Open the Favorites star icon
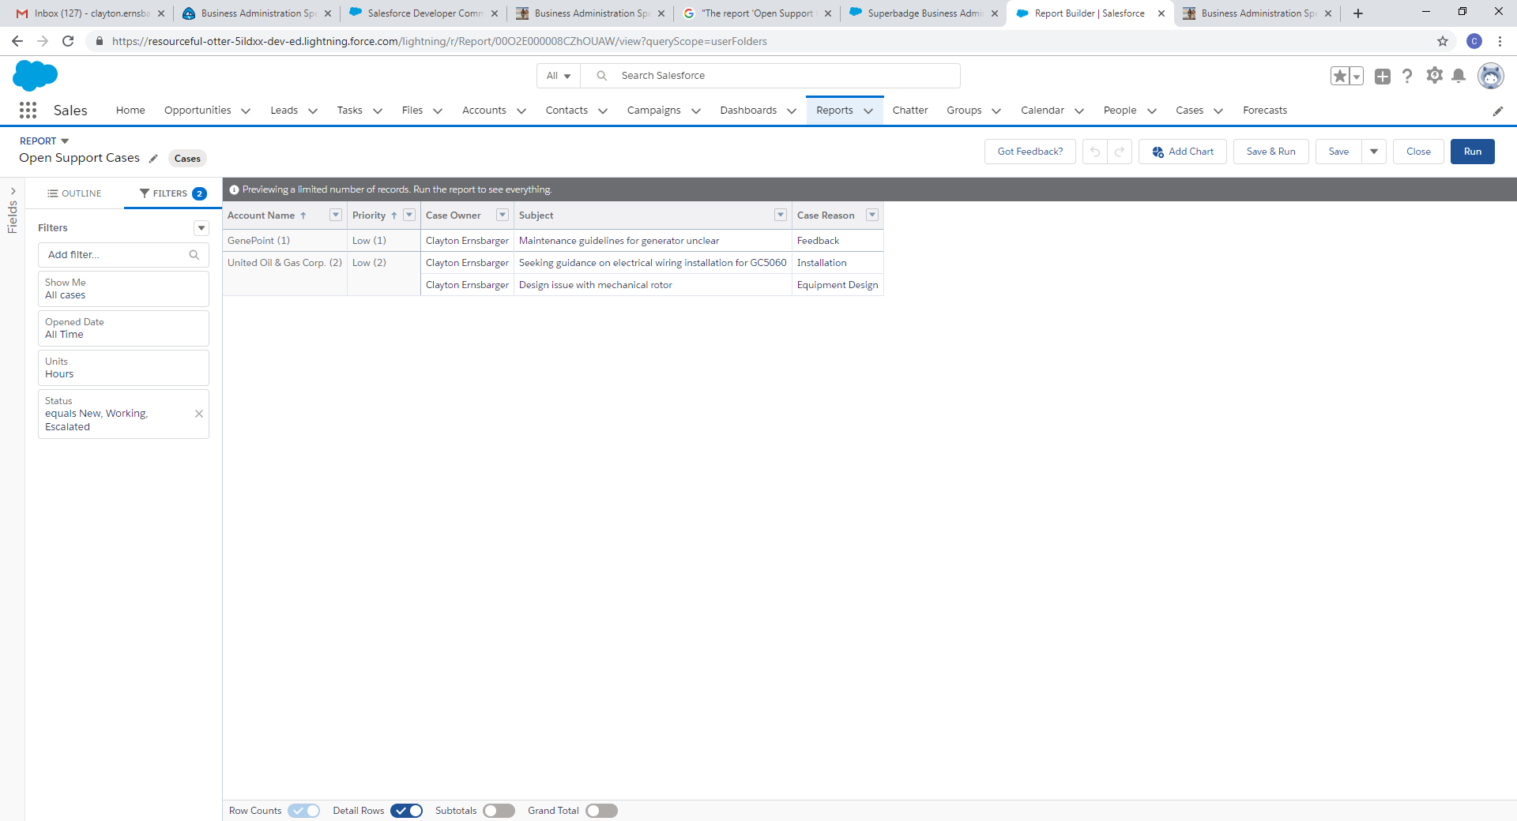 (1339, 76)
